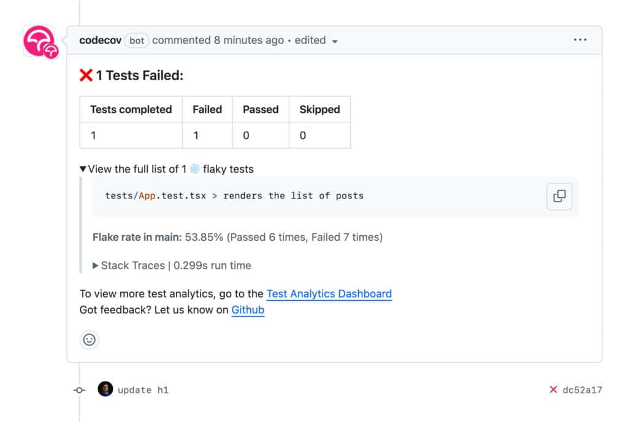Open the Test Analytics Dashboard link
This screenshot has width=628, height=422.
point(329,294)
